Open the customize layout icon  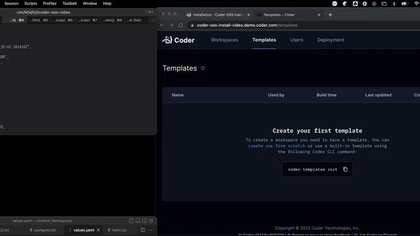click(x=151, y=221)
